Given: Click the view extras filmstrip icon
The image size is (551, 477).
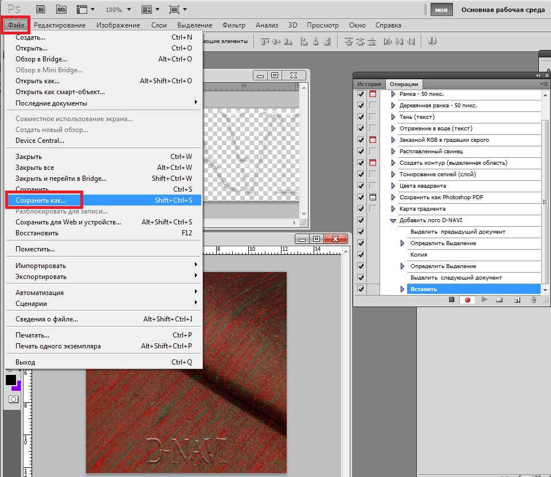Looking at the screenshot, I should point(82,10).
